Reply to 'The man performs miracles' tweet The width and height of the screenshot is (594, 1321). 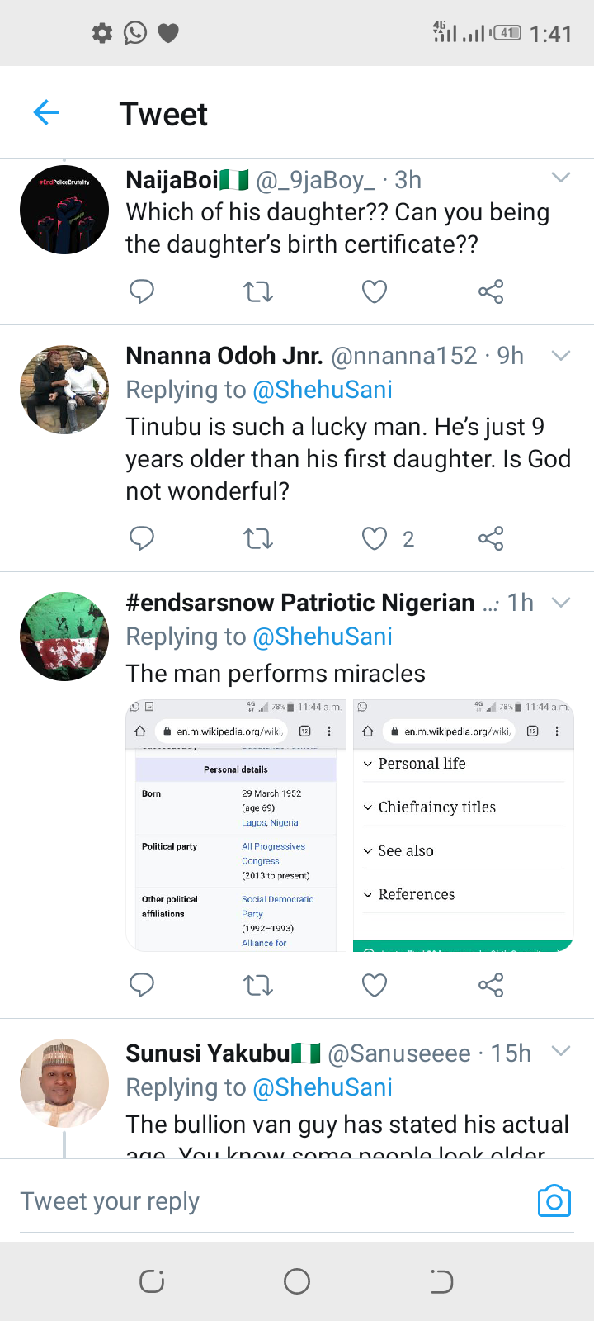(142, 985)
